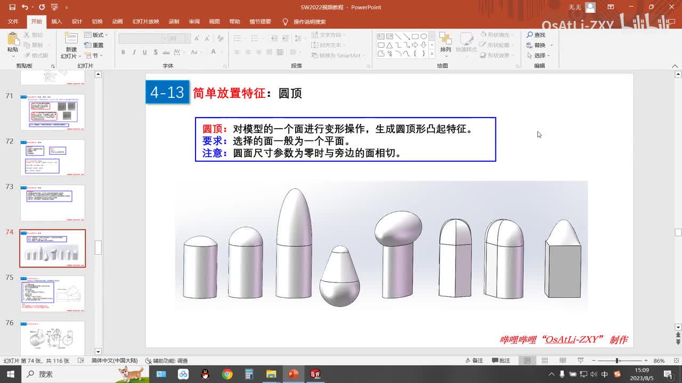Viewport: 682px width, 383px height.
Task: Open PowerPoint from the taskbar
Action: point(293,374)
